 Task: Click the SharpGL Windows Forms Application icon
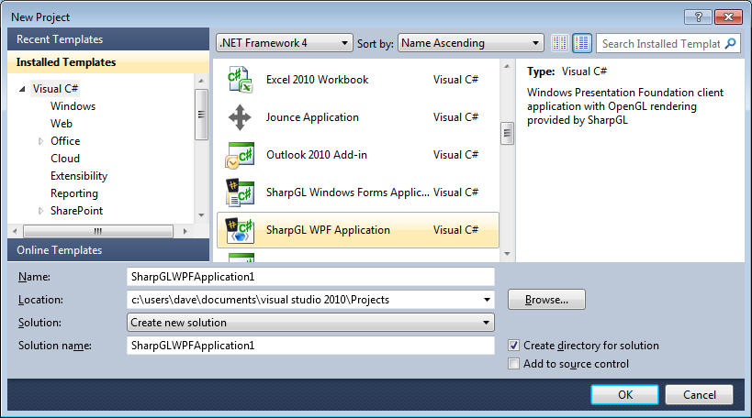(240, 192)
